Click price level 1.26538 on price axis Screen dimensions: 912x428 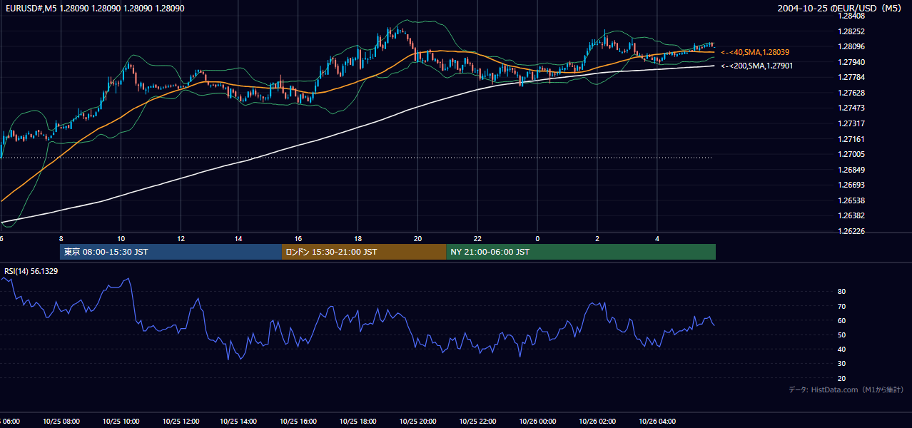point(851,200)
